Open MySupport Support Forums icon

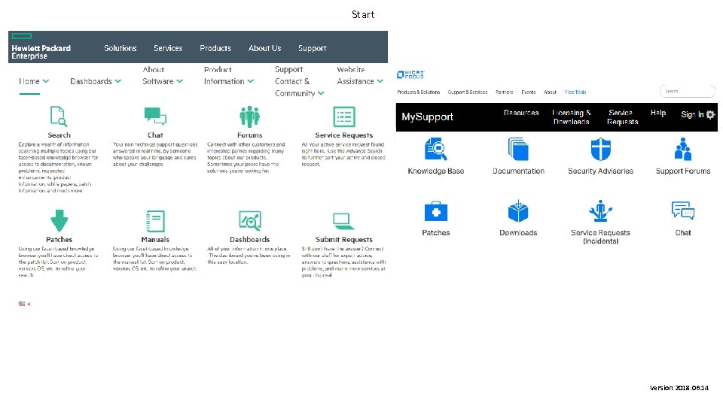(683, 149)
